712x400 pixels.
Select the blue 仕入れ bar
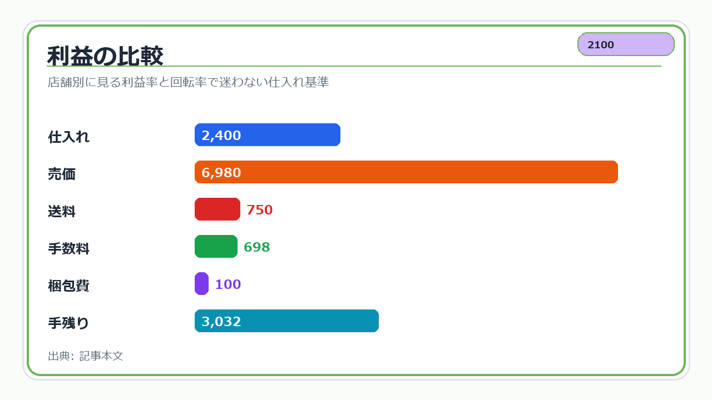pos(268,135)
